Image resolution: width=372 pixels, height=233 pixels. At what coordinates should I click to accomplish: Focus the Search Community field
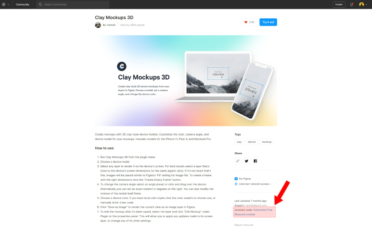click(x=73, y=4)
